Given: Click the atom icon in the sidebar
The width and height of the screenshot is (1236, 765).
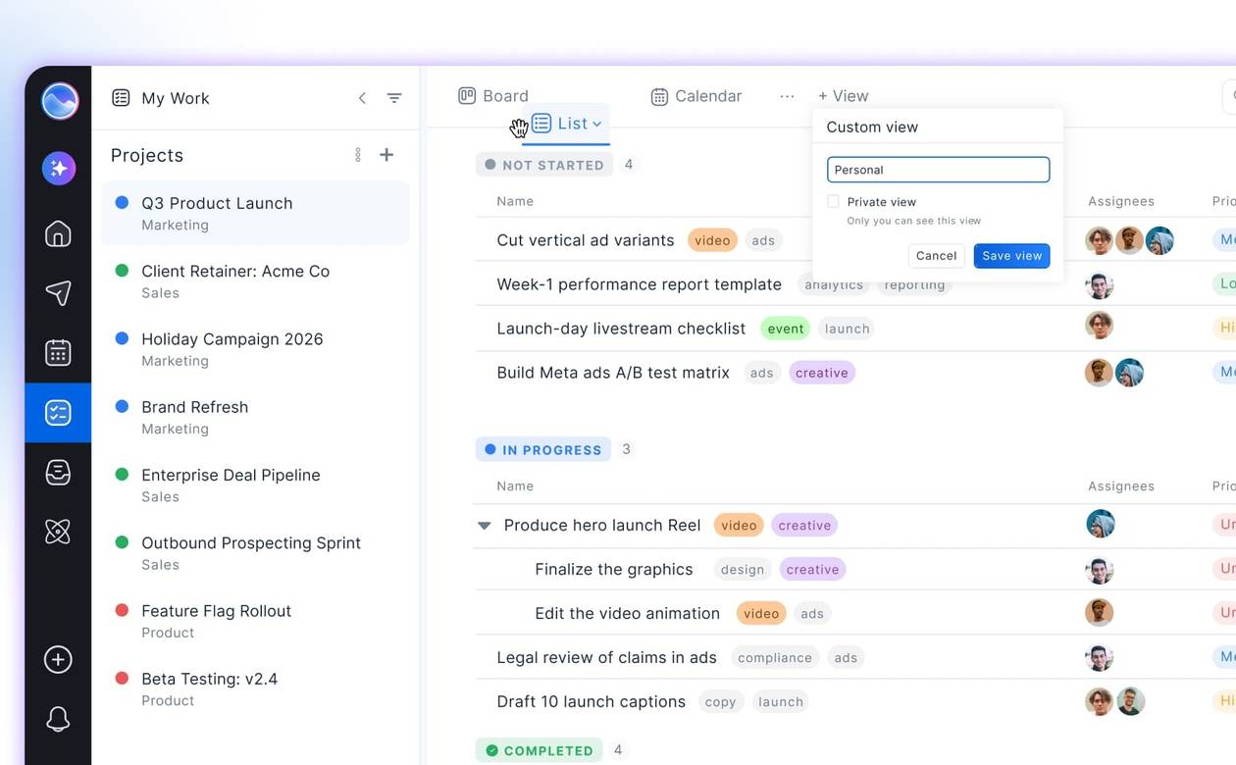Looking at the screenshot, I should (x=58, y=532).
